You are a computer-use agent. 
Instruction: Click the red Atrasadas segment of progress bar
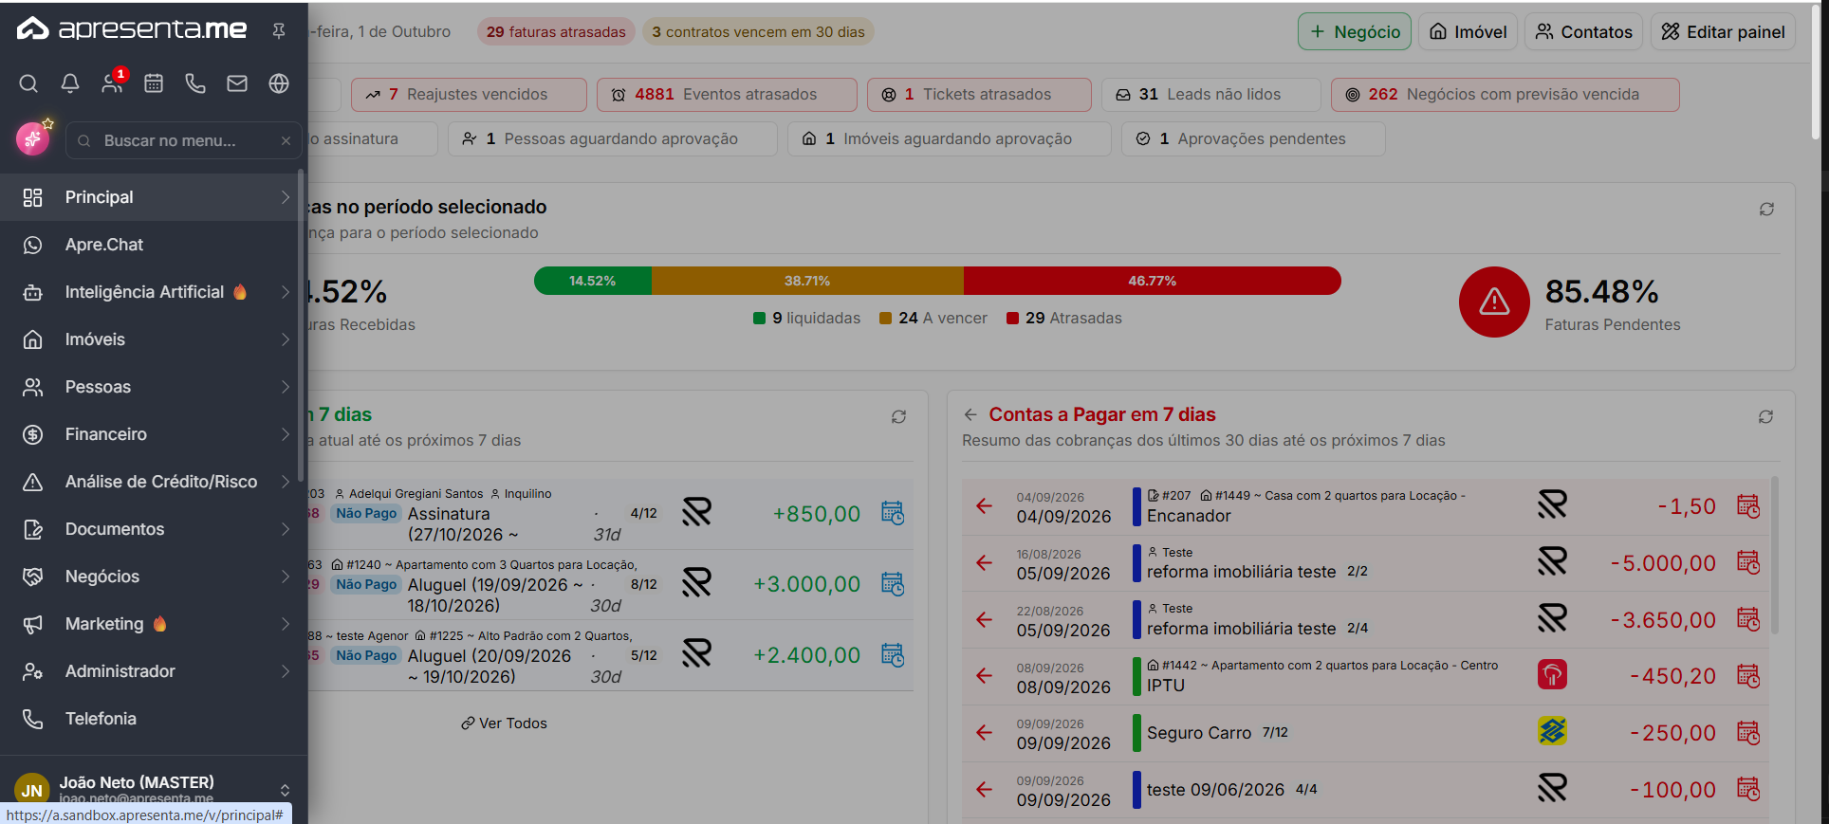click(1152, 281)
